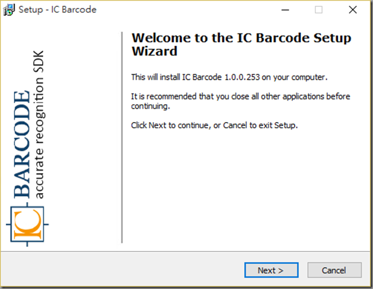Click the "Welcome to the IC Barcode Setup" heading line

point(241,39)
